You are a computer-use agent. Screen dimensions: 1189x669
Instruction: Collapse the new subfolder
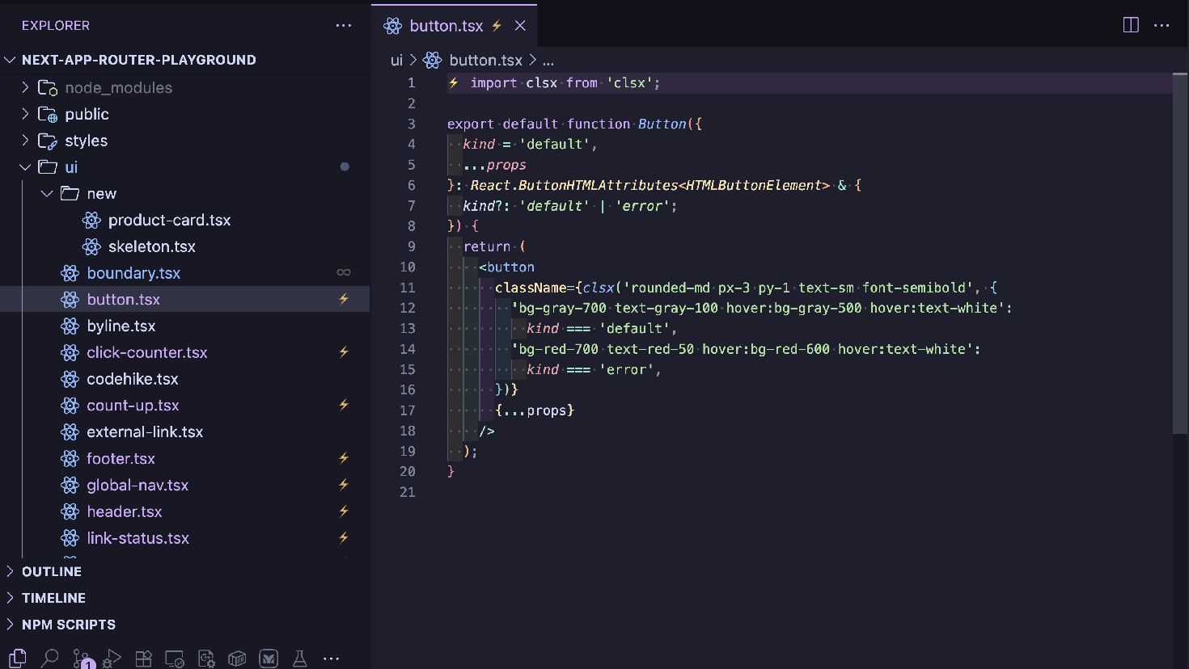pyautogui.click(x=47, y=194)
